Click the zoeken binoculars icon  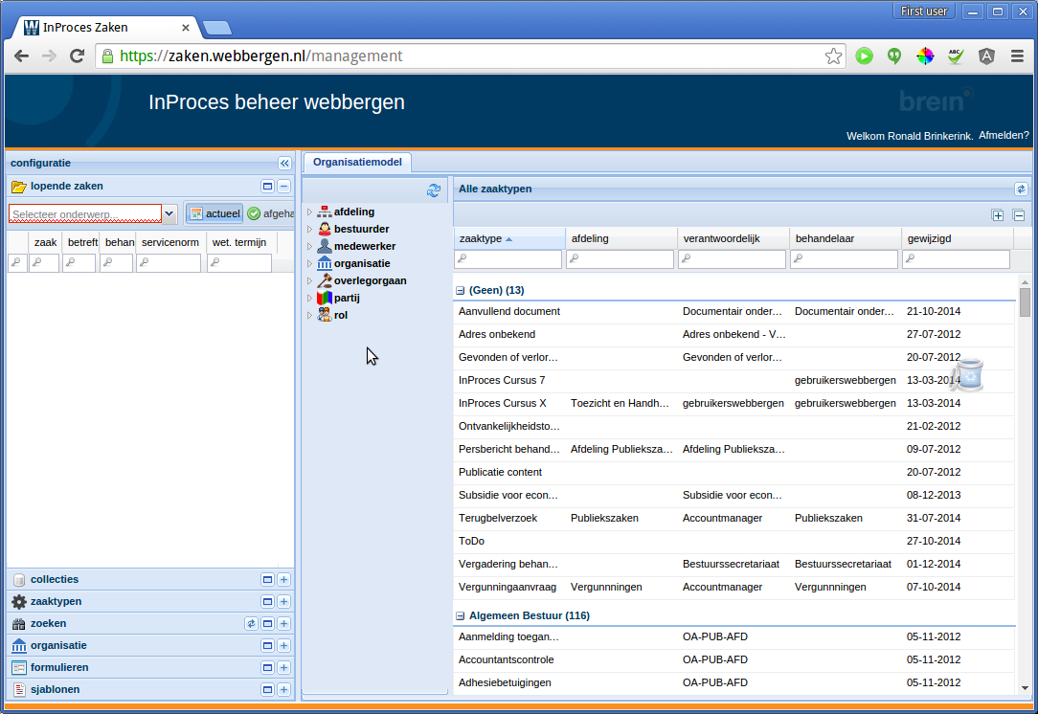18,623
